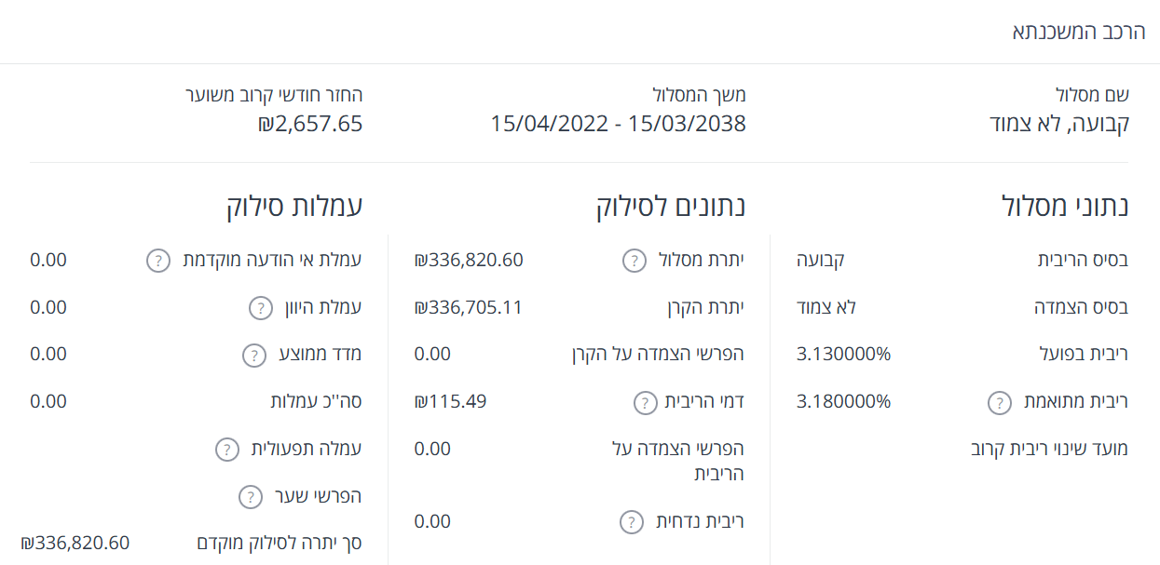Open the עמלת היוון help tooltip icon
Image resolution: width=1160 pixels, height=565 pixels.
pos(260,308)
